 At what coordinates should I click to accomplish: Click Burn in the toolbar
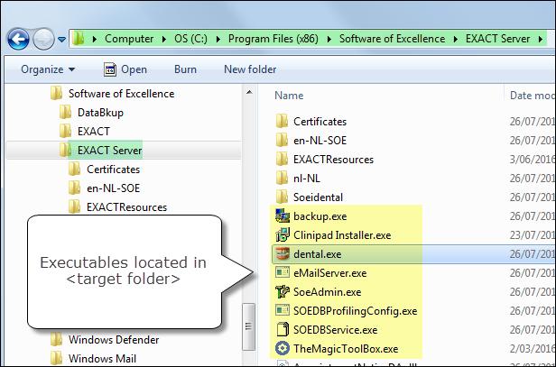[185, 69]
